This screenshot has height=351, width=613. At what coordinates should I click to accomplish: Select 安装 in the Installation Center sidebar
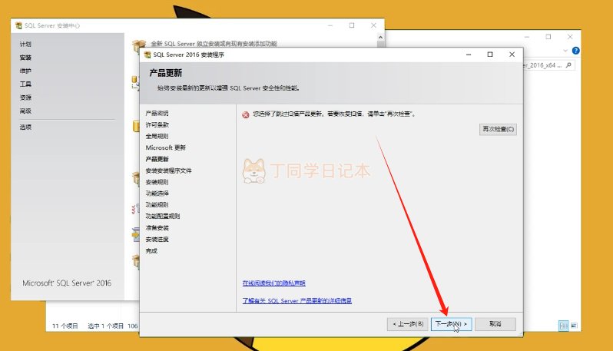click(x=25, y=58)
